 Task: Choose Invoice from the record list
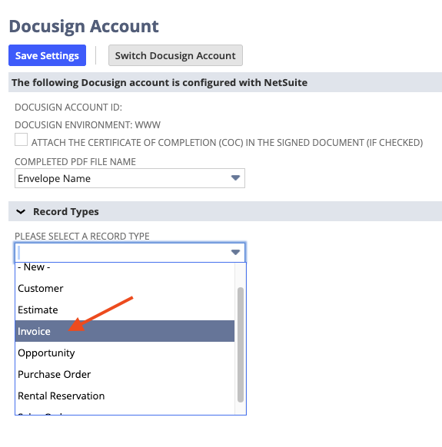(x=125, y=331)
